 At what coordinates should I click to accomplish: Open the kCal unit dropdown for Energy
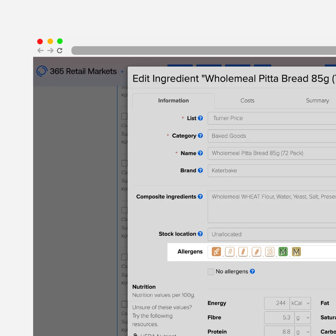tap(300, 303)
